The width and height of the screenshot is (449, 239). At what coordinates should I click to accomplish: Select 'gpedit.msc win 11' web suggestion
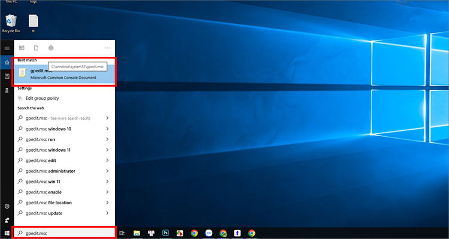coord(65,182)
